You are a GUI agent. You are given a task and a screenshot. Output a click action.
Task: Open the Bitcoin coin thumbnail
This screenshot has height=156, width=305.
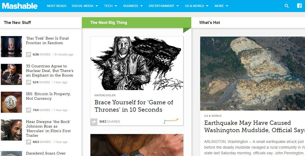click(x=11, y=102)
